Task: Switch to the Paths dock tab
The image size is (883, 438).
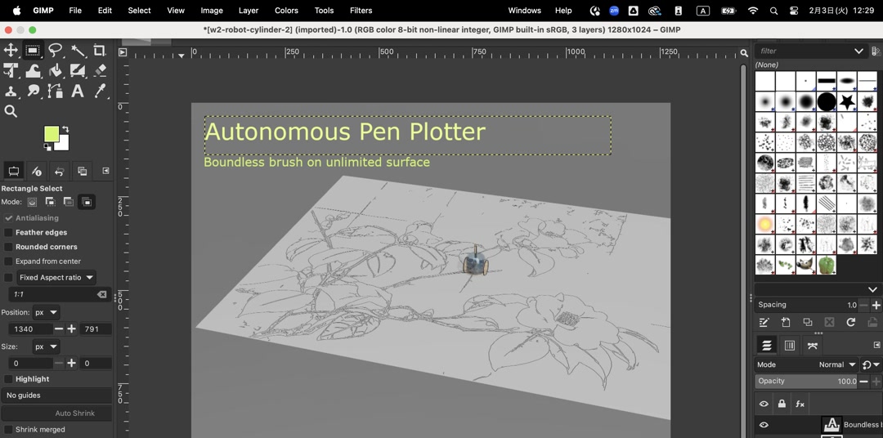Action: [x=812, y=345]
